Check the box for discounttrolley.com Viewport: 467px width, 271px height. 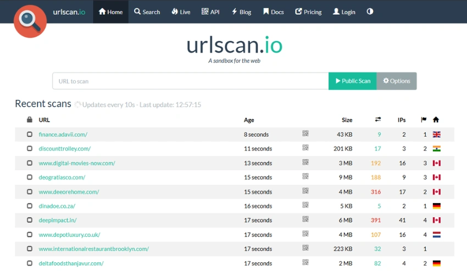pyautogui.click(x=30, y=148)
